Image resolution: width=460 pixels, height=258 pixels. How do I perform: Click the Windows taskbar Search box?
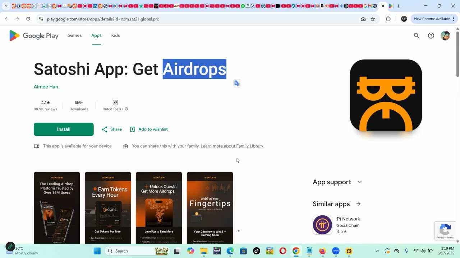[x=137, y=251]
